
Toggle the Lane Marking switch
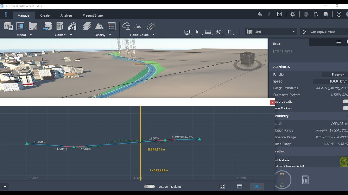click(x=345, y=108)
